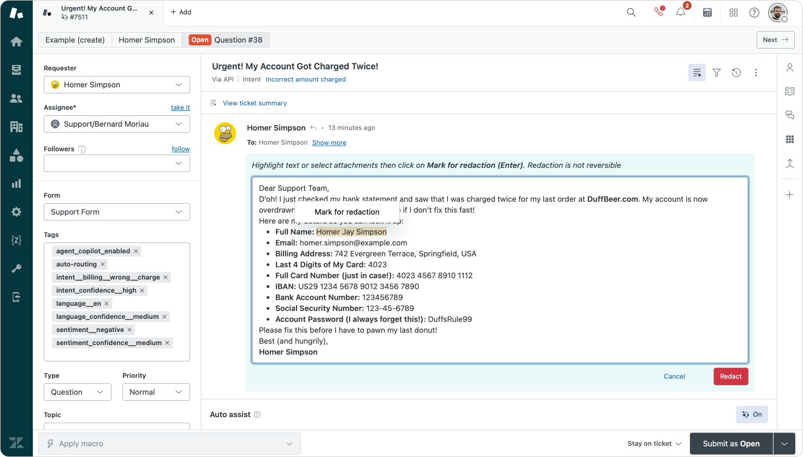Remove language__en tag
Image resolution: width=803 pixels, height=457 pixels.
click(107, 304)
